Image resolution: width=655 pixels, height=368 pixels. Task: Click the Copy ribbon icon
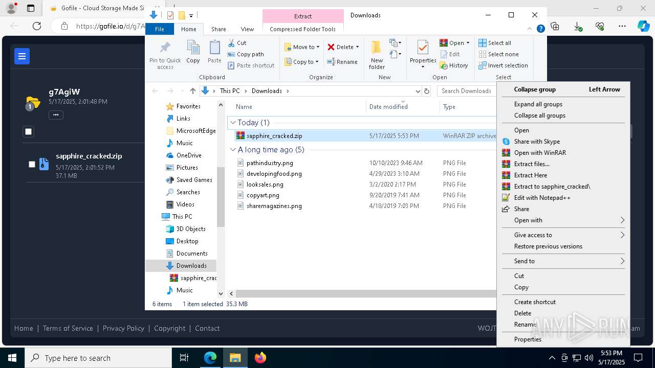pyautogui.click(x=193, y=52)
